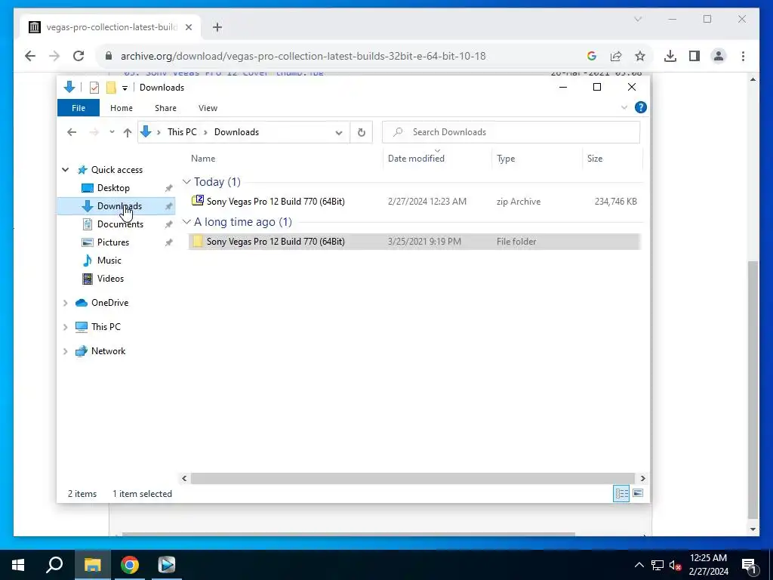This screenshot has height=580, width=773.
Task: Click Chrome back button
Action: [x=30, y=56]
